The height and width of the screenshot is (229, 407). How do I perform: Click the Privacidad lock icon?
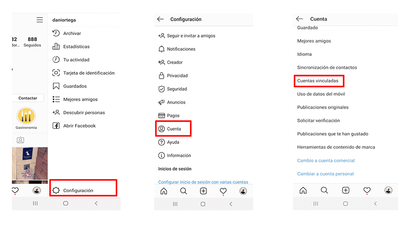(x=161, y=76)
